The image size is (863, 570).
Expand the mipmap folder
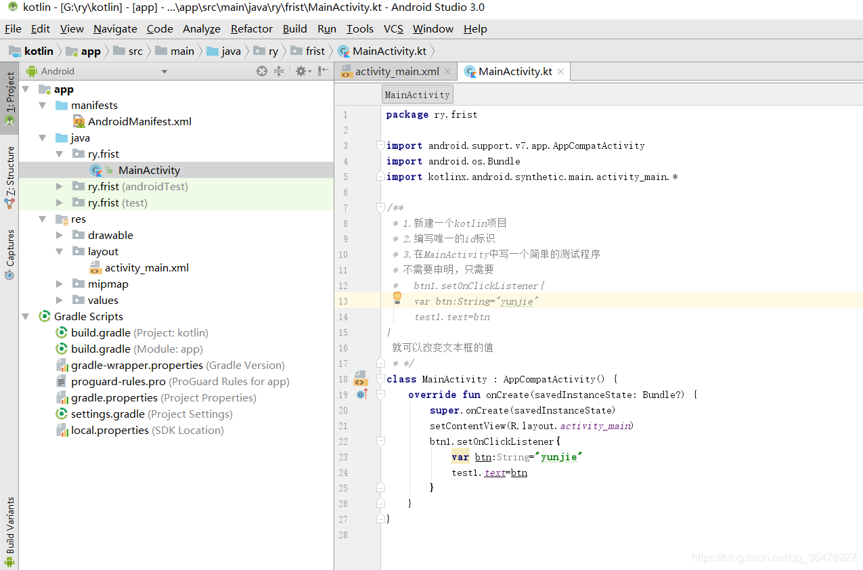pos(60,284)
